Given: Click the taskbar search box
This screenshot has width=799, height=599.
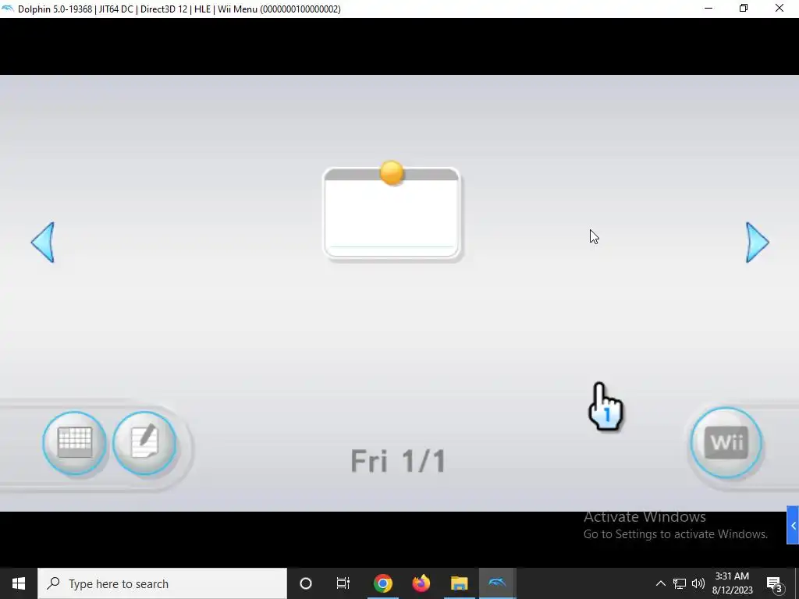Looking at the screenshot, I should tap(162, 583).
